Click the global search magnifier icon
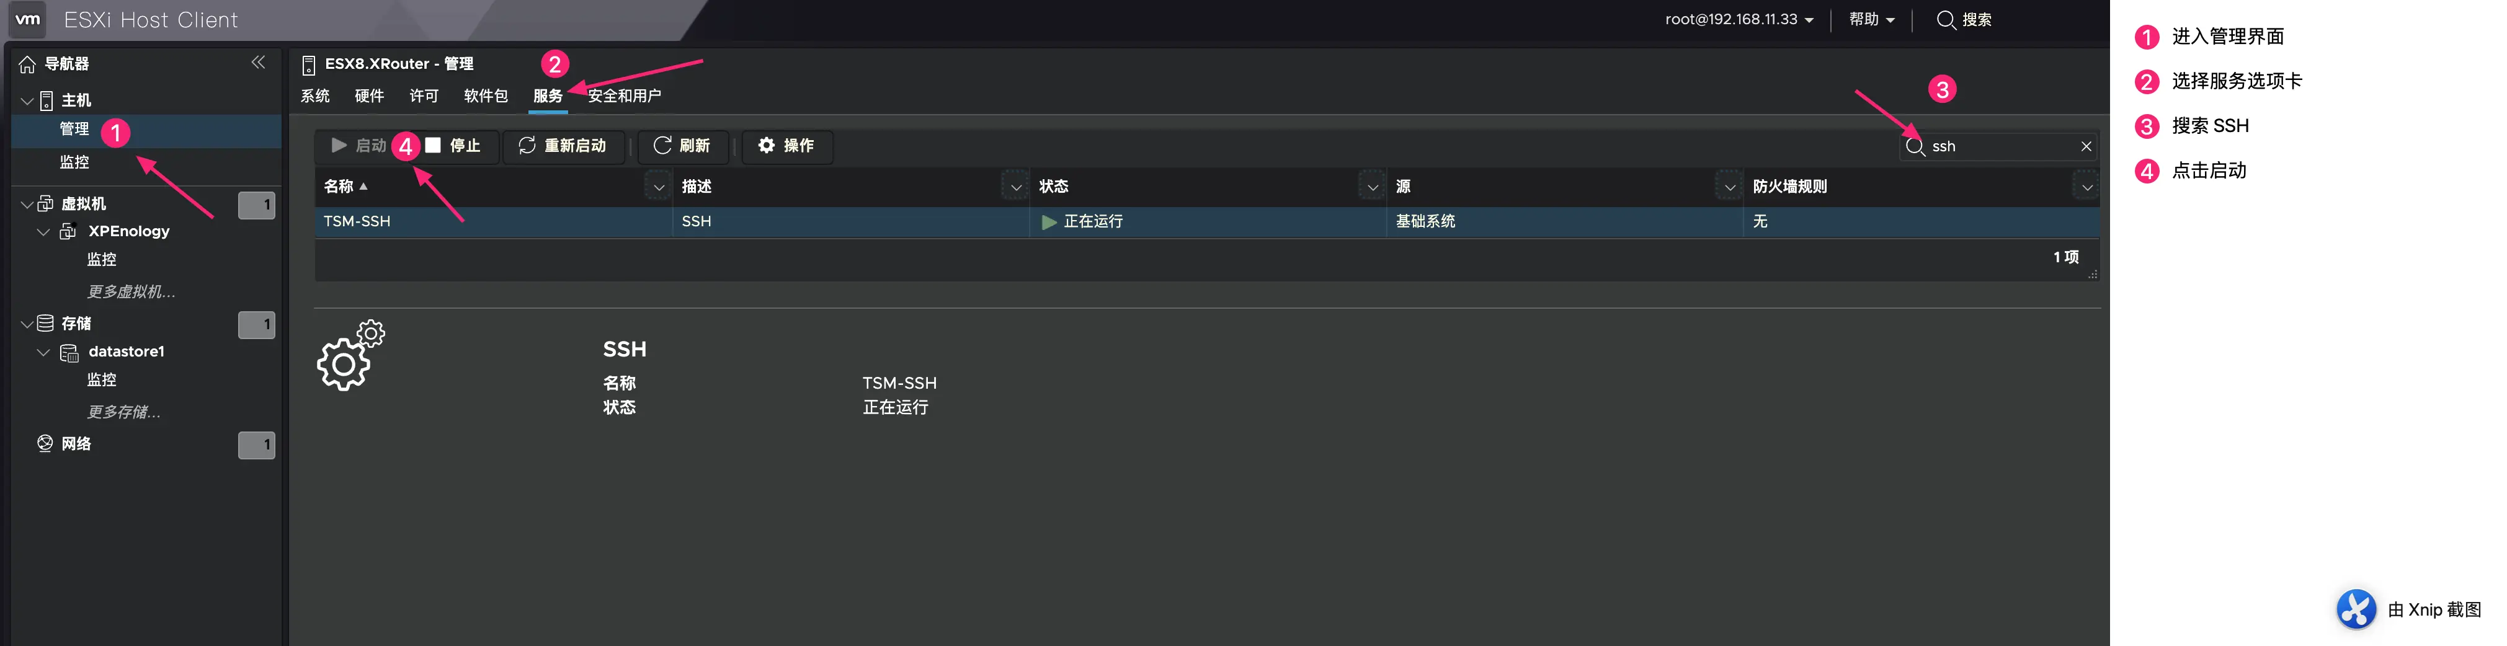This screenshot has height=646, width=2507. click(1946, 19)
